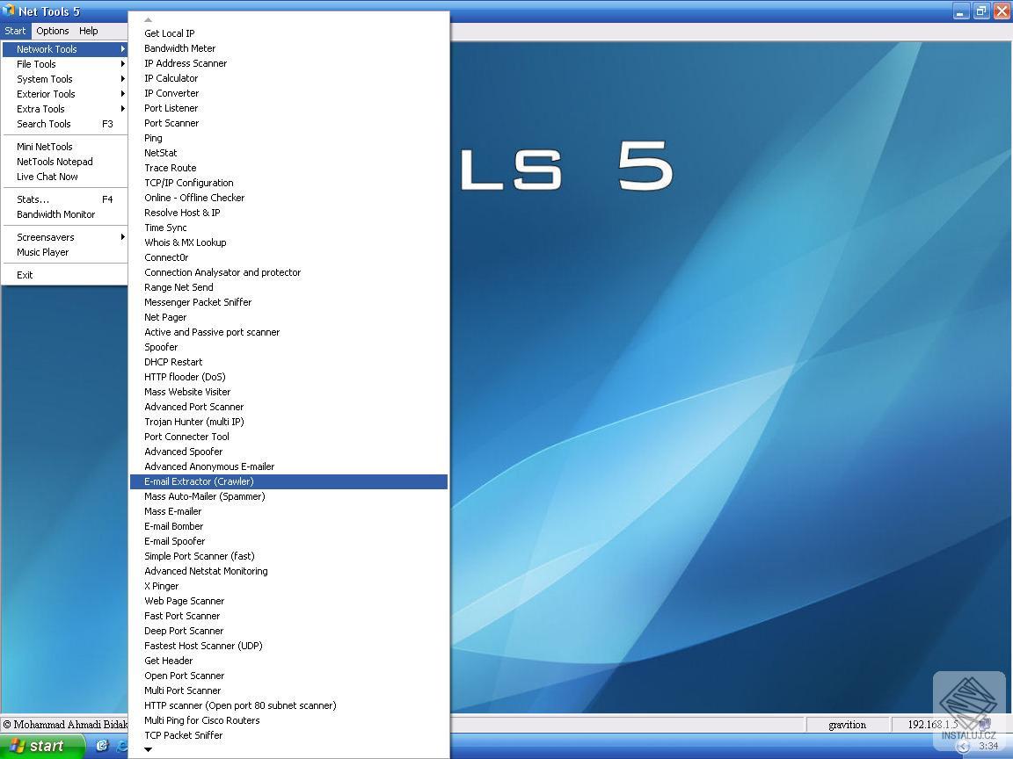1013x759 pixels.
Task: Launch the Music Player
Action: [64, 252]
